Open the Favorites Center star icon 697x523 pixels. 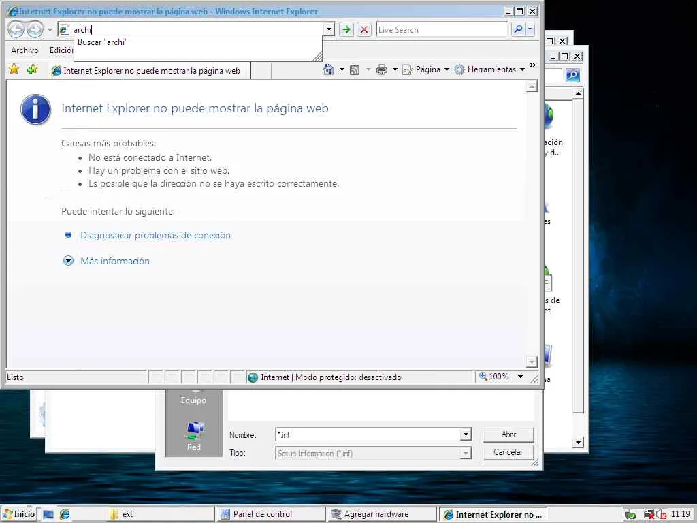[x=14, y=69]
